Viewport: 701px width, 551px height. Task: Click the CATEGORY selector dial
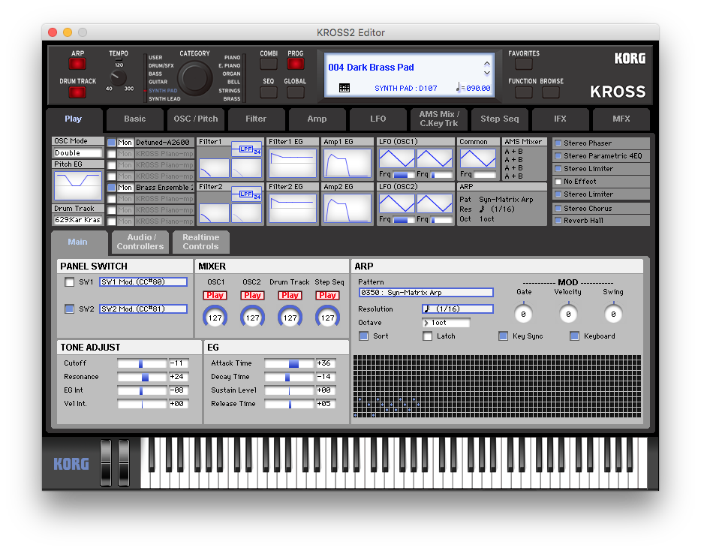[195, 78]
